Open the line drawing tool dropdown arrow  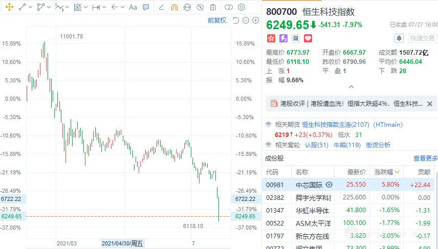click(x=31, y=7)
